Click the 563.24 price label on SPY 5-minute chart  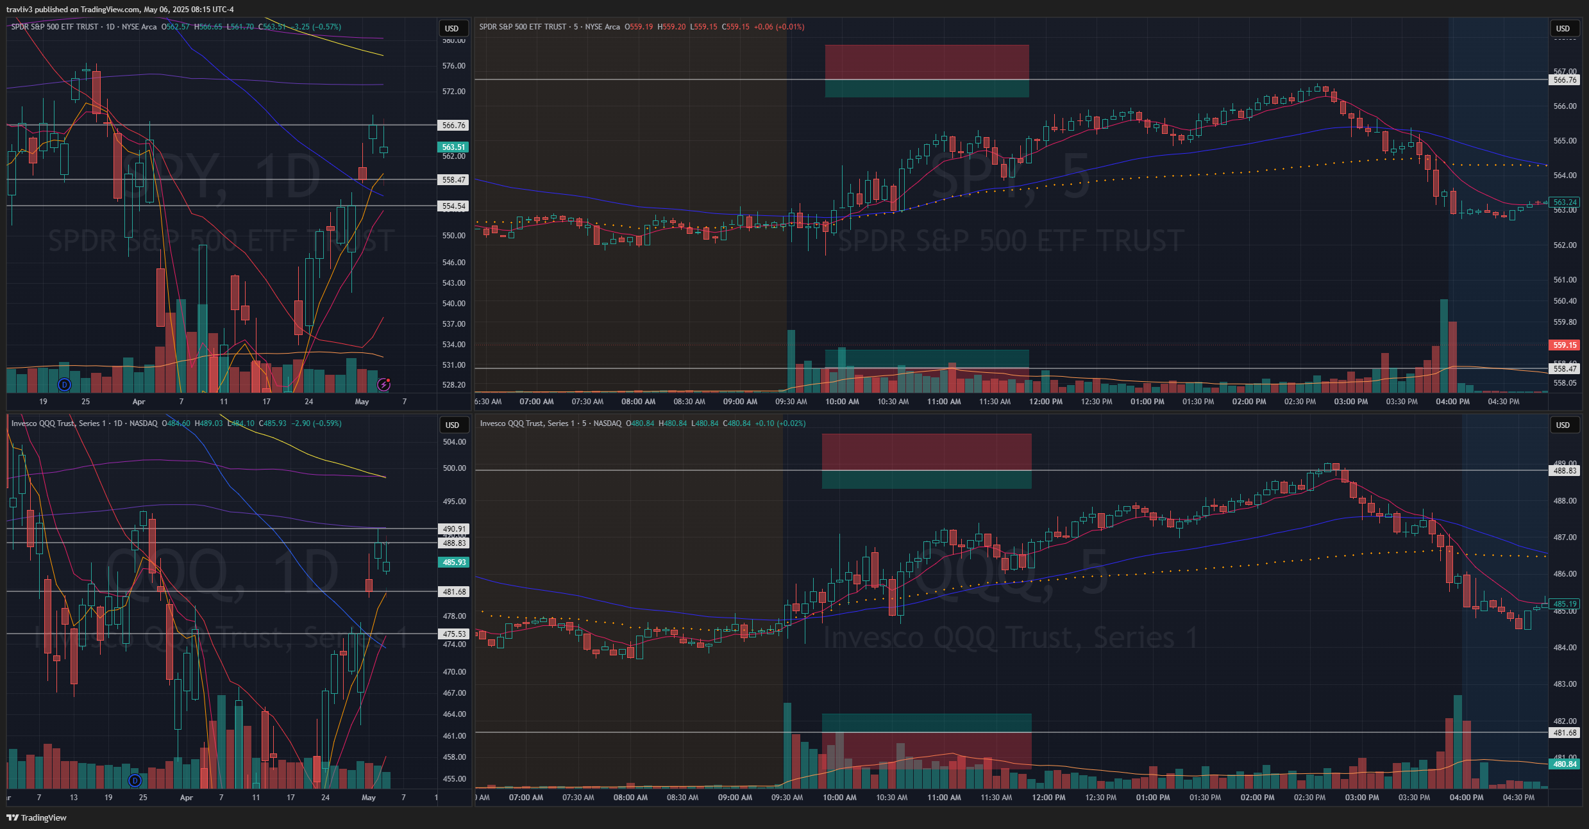click(1565, 202)
